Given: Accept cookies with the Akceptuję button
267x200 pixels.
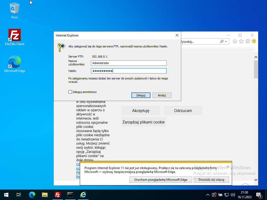Looking at the screenshot, I should tap(141, 110).
